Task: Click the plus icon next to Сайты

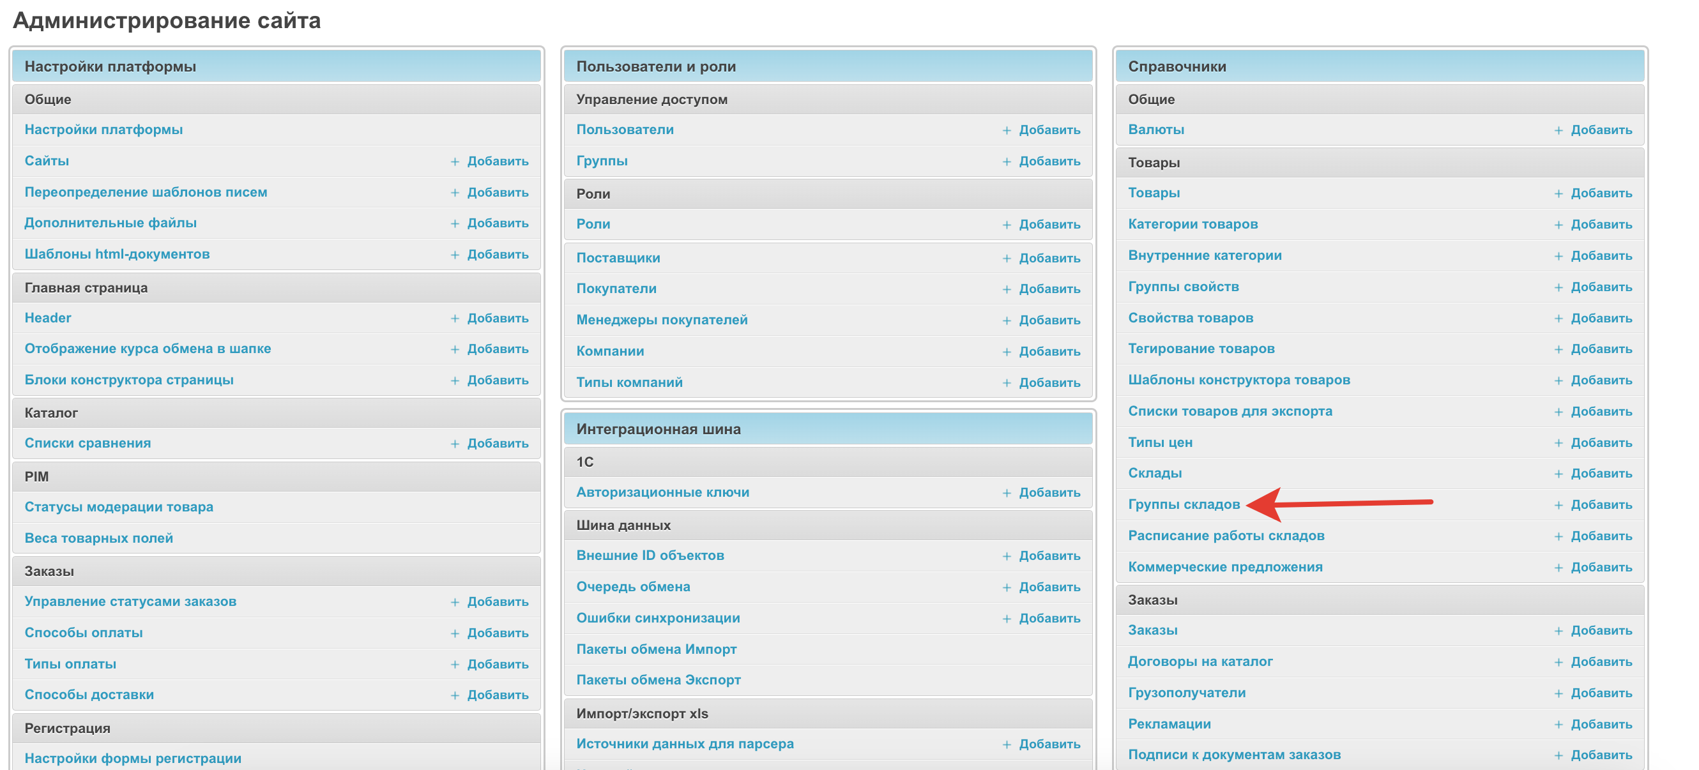Action: (x=454, y=162)
